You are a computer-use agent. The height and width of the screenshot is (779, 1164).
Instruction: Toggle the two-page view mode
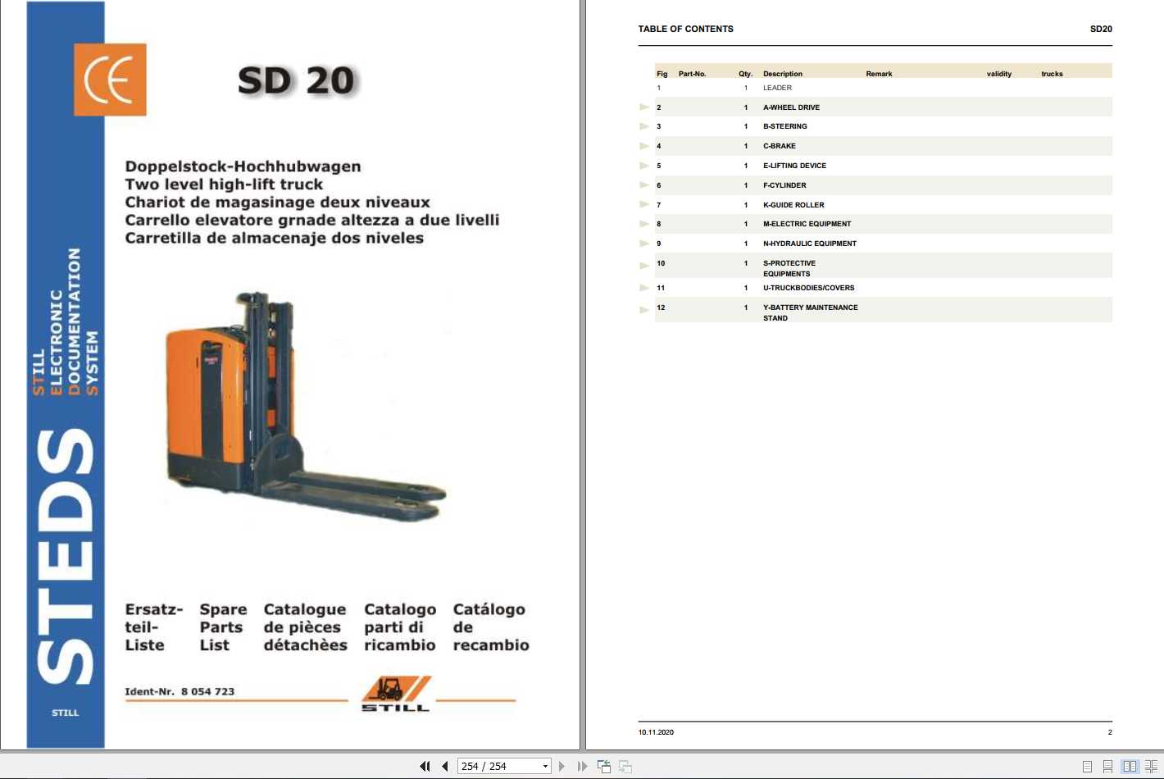1130,766
